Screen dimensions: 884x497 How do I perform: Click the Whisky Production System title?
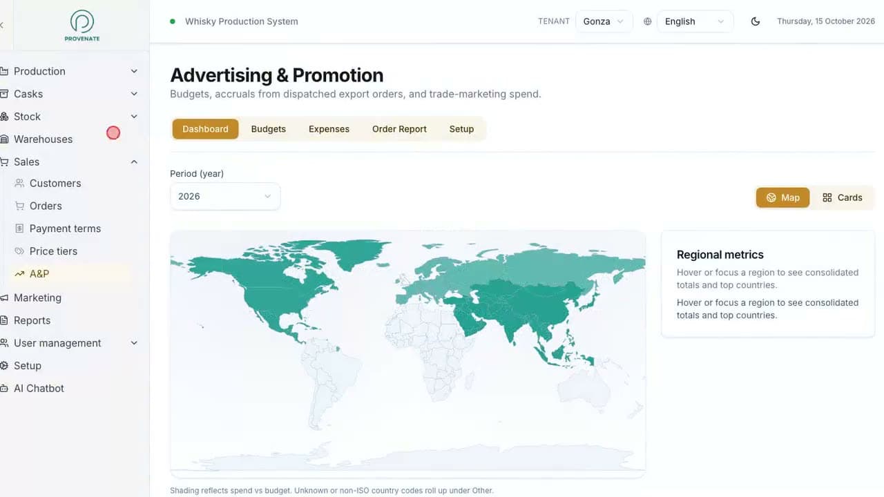[x=242, y=21]
